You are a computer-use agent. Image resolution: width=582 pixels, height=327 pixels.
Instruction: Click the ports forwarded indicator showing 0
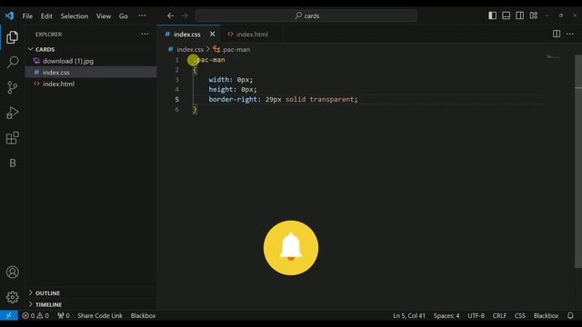click(64, 315)
